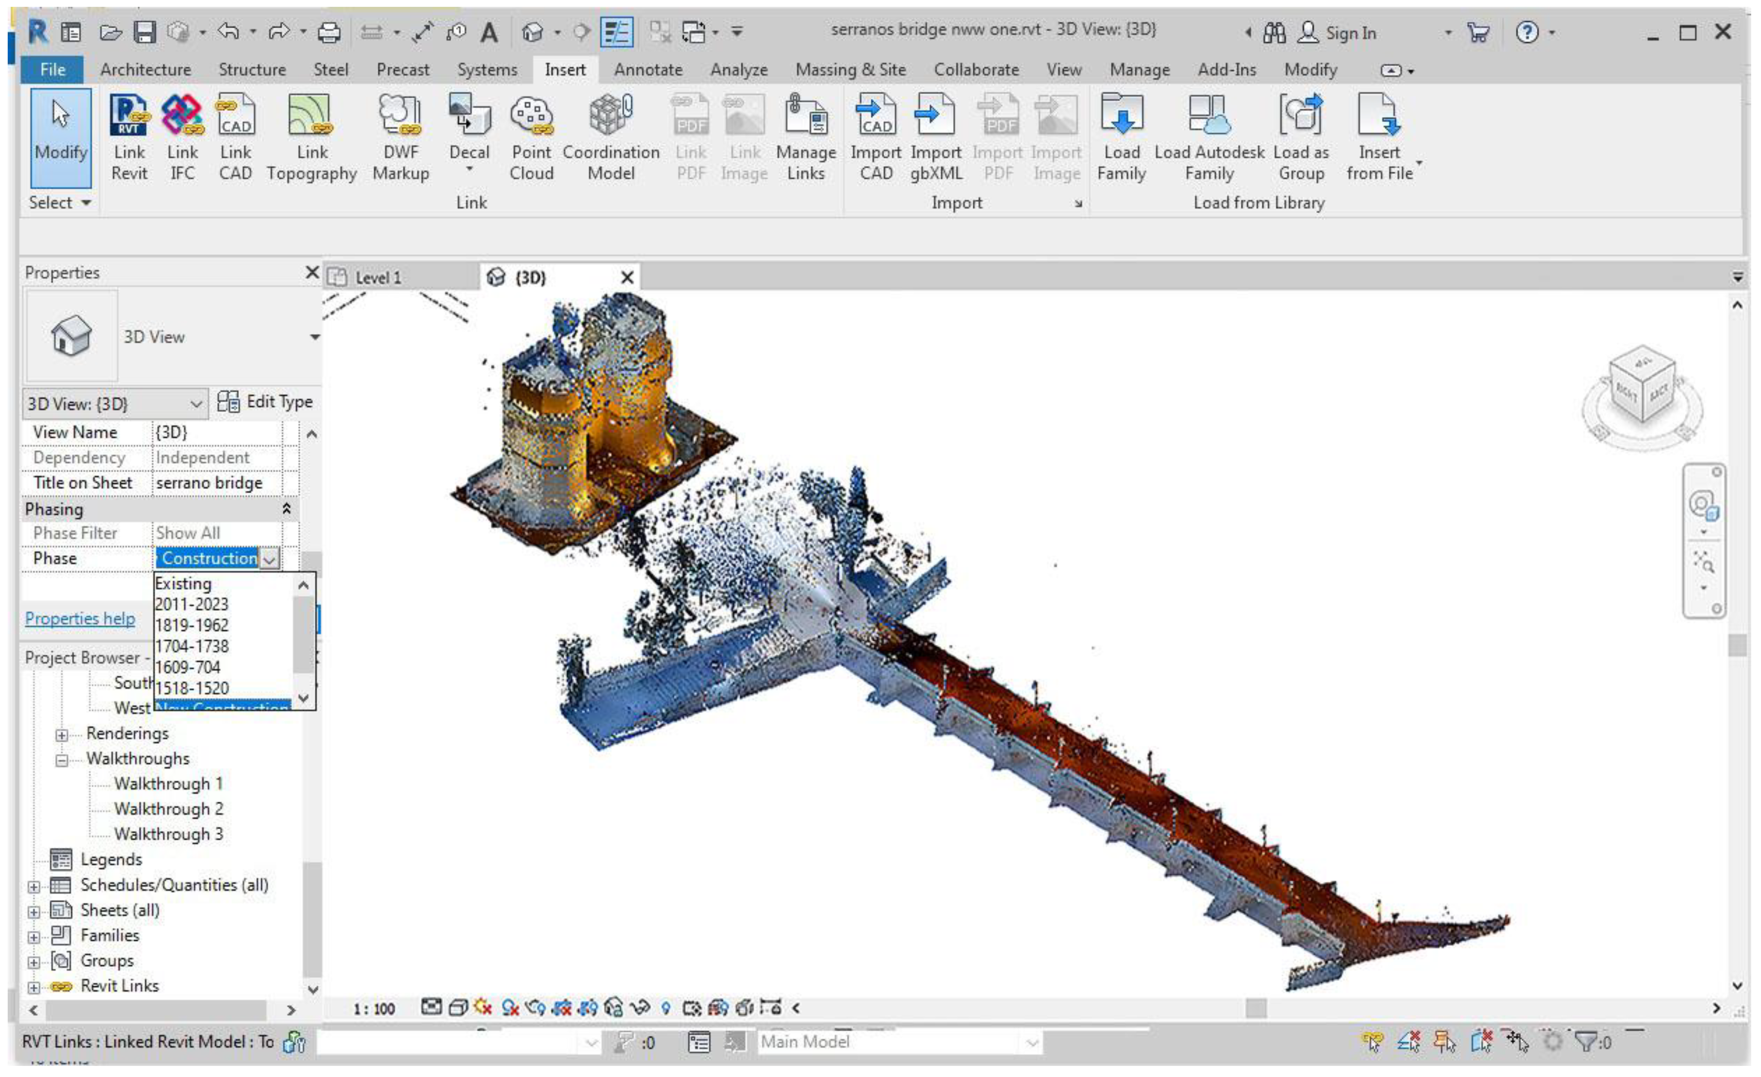Image resolution: width=1761 pixels, height=1077 pixels.
Task: Open the Level 1 view tab
Action: [379, 277]
